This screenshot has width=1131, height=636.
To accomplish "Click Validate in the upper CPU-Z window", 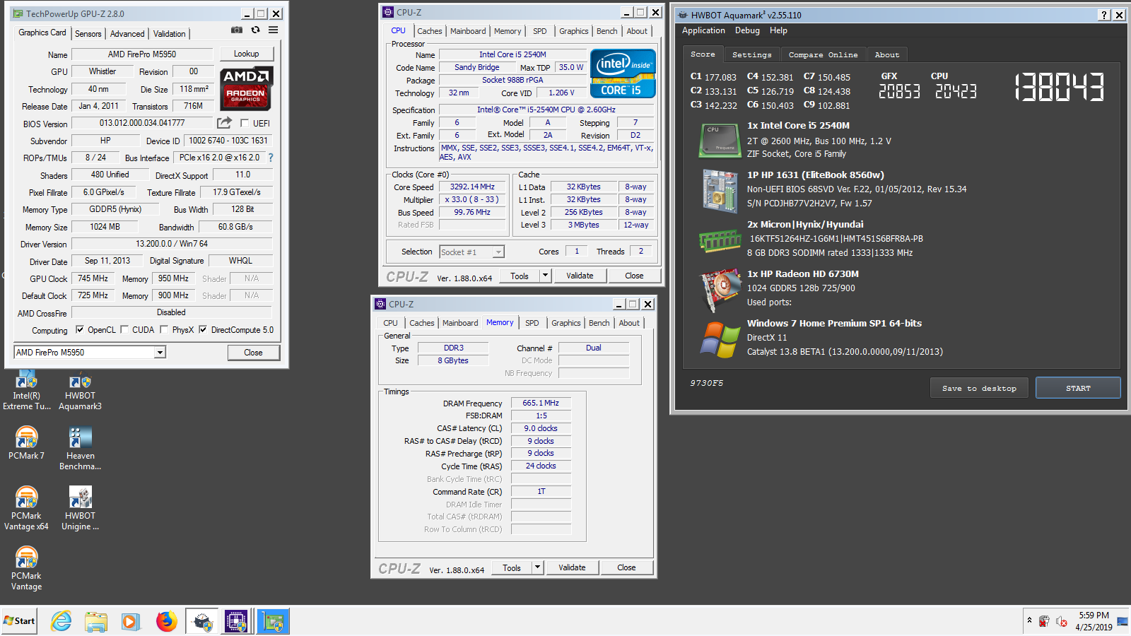I will 580,276.
